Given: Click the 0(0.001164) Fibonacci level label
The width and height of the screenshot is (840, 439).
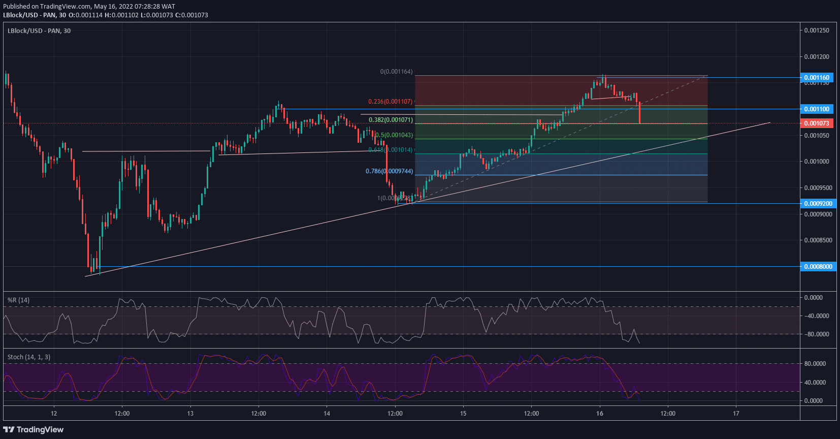Looking at the screenshot, I should [x=397, y=72].
